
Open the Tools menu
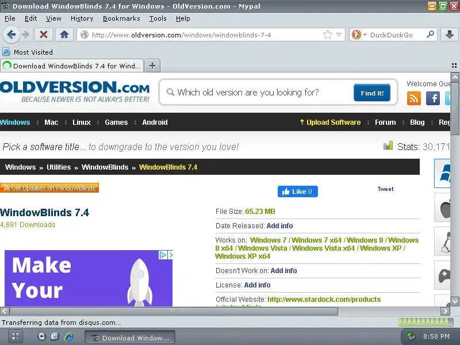pos(158,18)
